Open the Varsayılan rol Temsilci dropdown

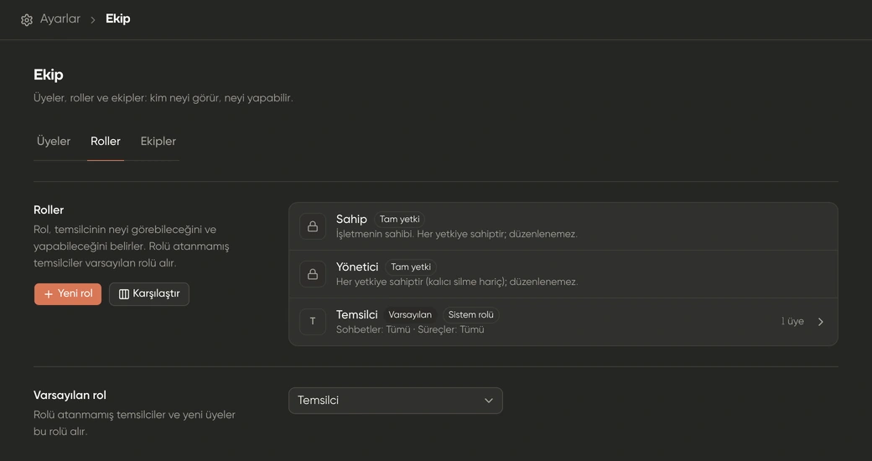[x=396, y=401]
